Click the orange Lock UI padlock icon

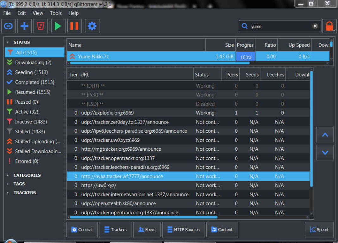point(329,26)
